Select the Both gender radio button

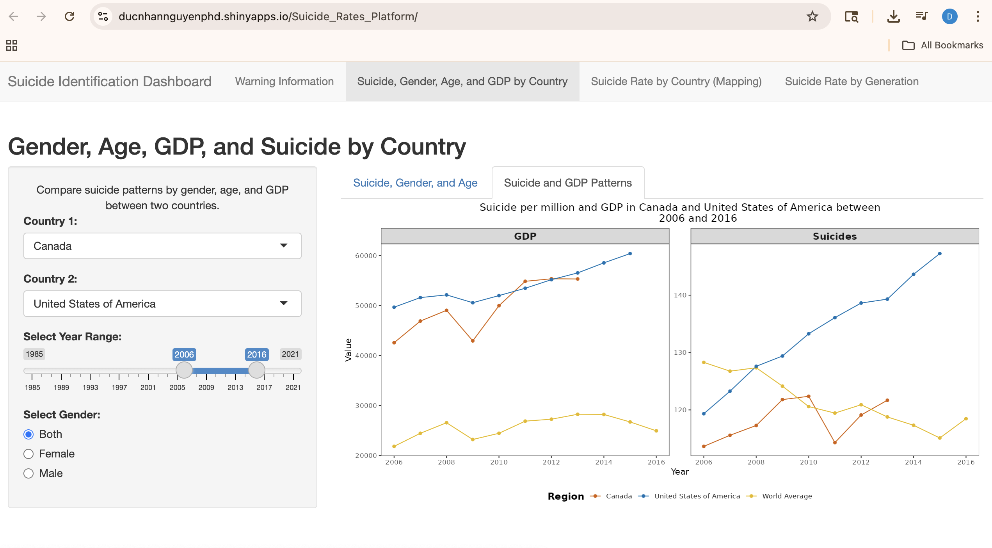(28, 434)
